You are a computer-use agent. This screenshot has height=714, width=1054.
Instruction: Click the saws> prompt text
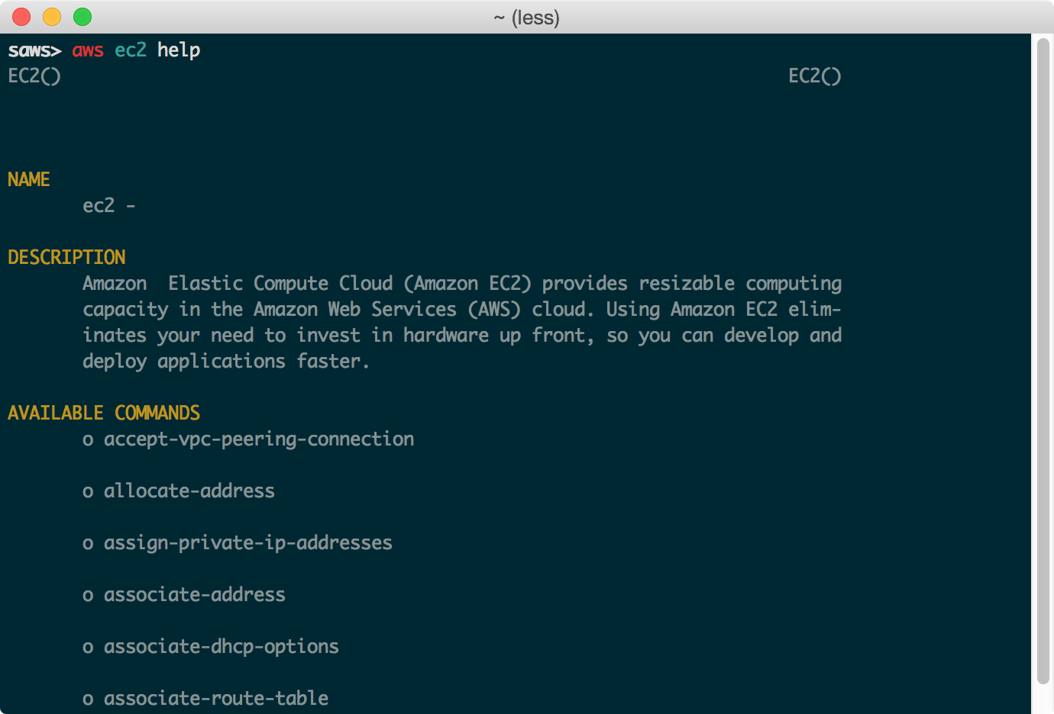(x=34, y=50)
